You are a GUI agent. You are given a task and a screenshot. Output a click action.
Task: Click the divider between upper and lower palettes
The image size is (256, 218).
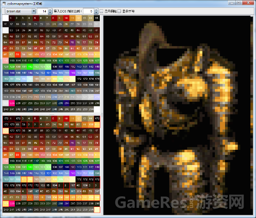(52, 114)
